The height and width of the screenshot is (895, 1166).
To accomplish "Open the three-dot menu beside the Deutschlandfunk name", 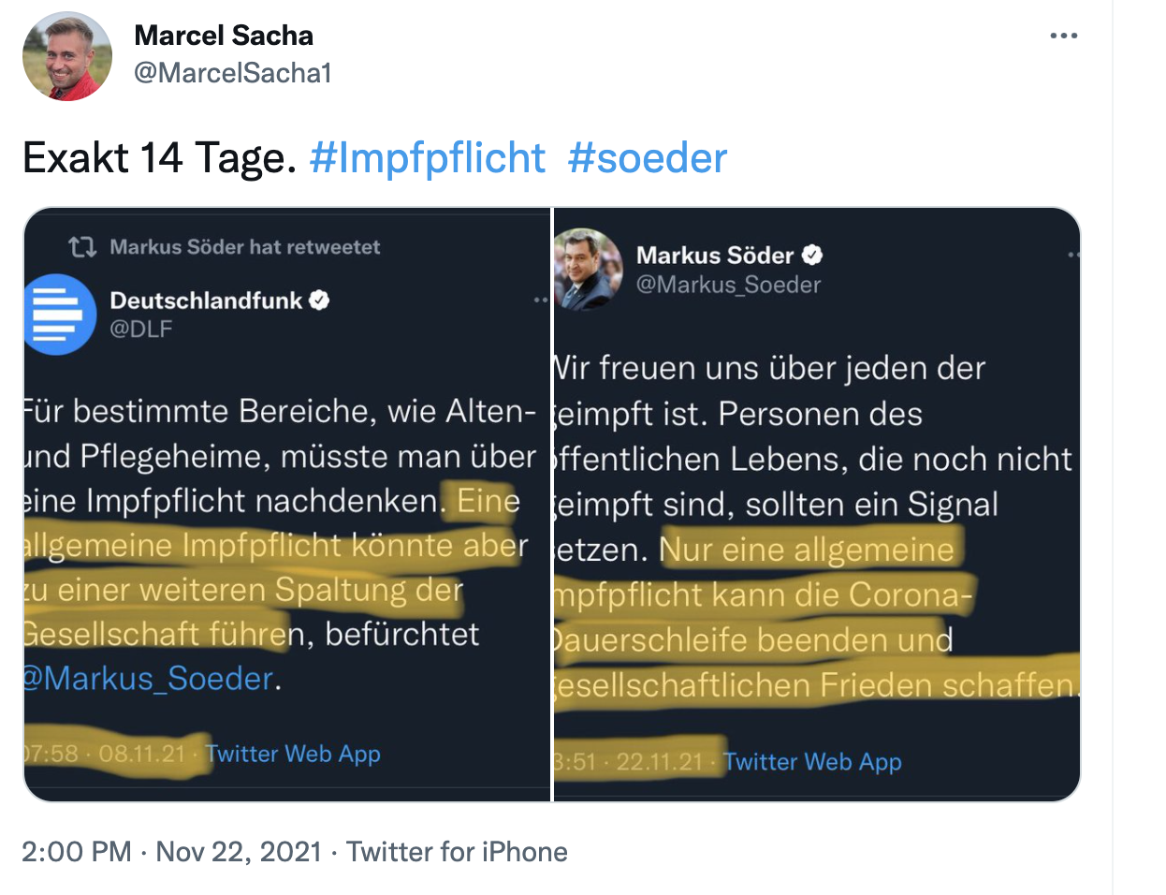I will 540,301.
